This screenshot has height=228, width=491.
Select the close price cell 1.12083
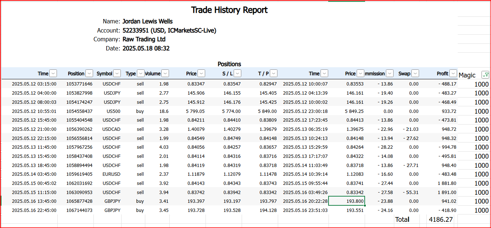point(355,174)
